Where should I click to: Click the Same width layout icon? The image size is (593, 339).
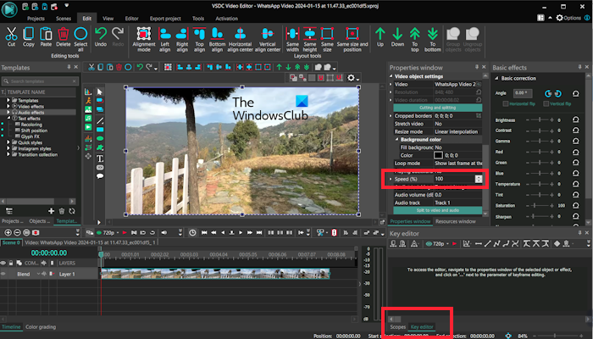point(292,34)
